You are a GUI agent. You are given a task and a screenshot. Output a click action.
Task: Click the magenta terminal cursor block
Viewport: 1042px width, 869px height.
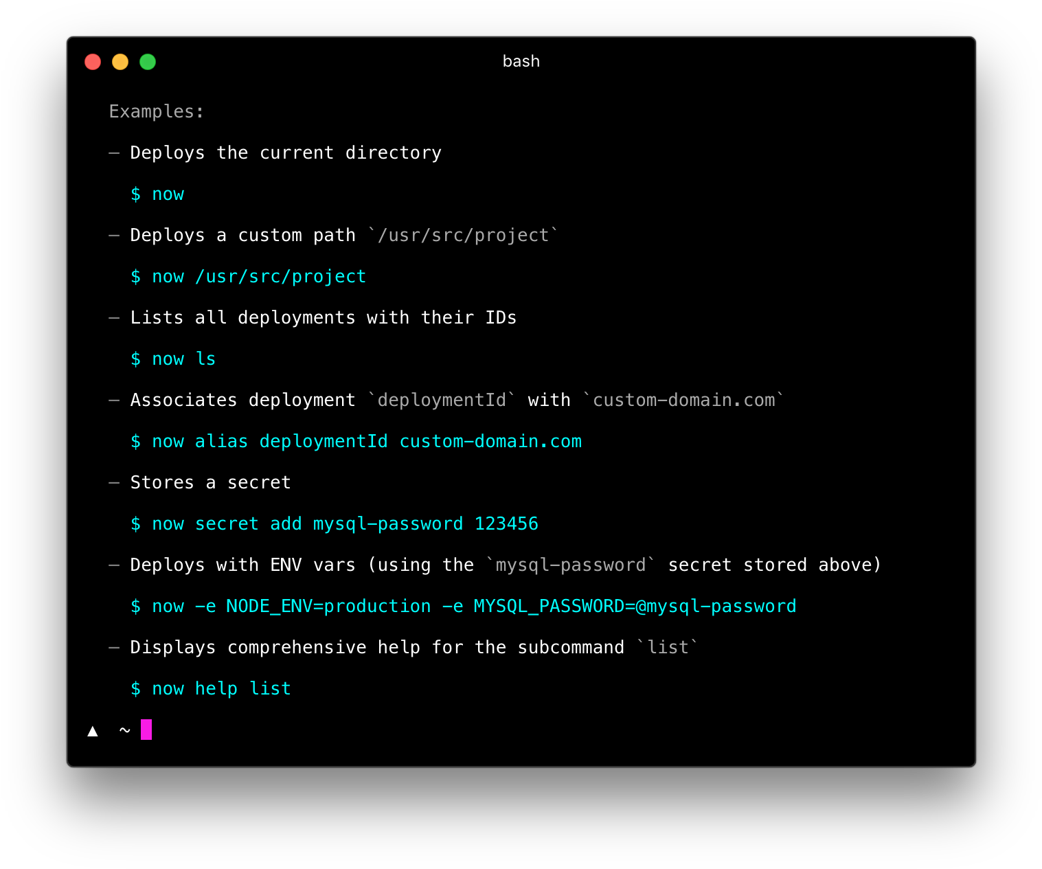(x=146, y=730)
